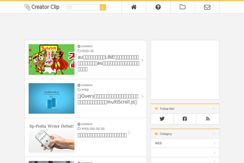
Task: Collapse the Category panel chevron
Action: click(214, 134)
